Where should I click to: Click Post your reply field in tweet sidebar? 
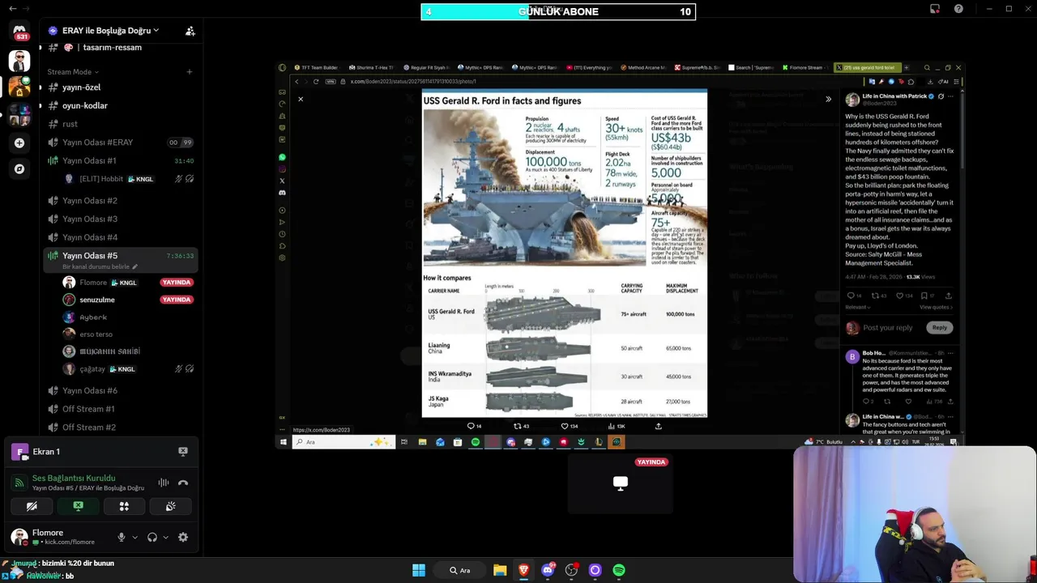click(x=888, y=328)
